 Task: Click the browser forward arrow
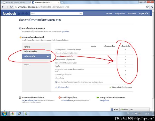click(7, 7)
